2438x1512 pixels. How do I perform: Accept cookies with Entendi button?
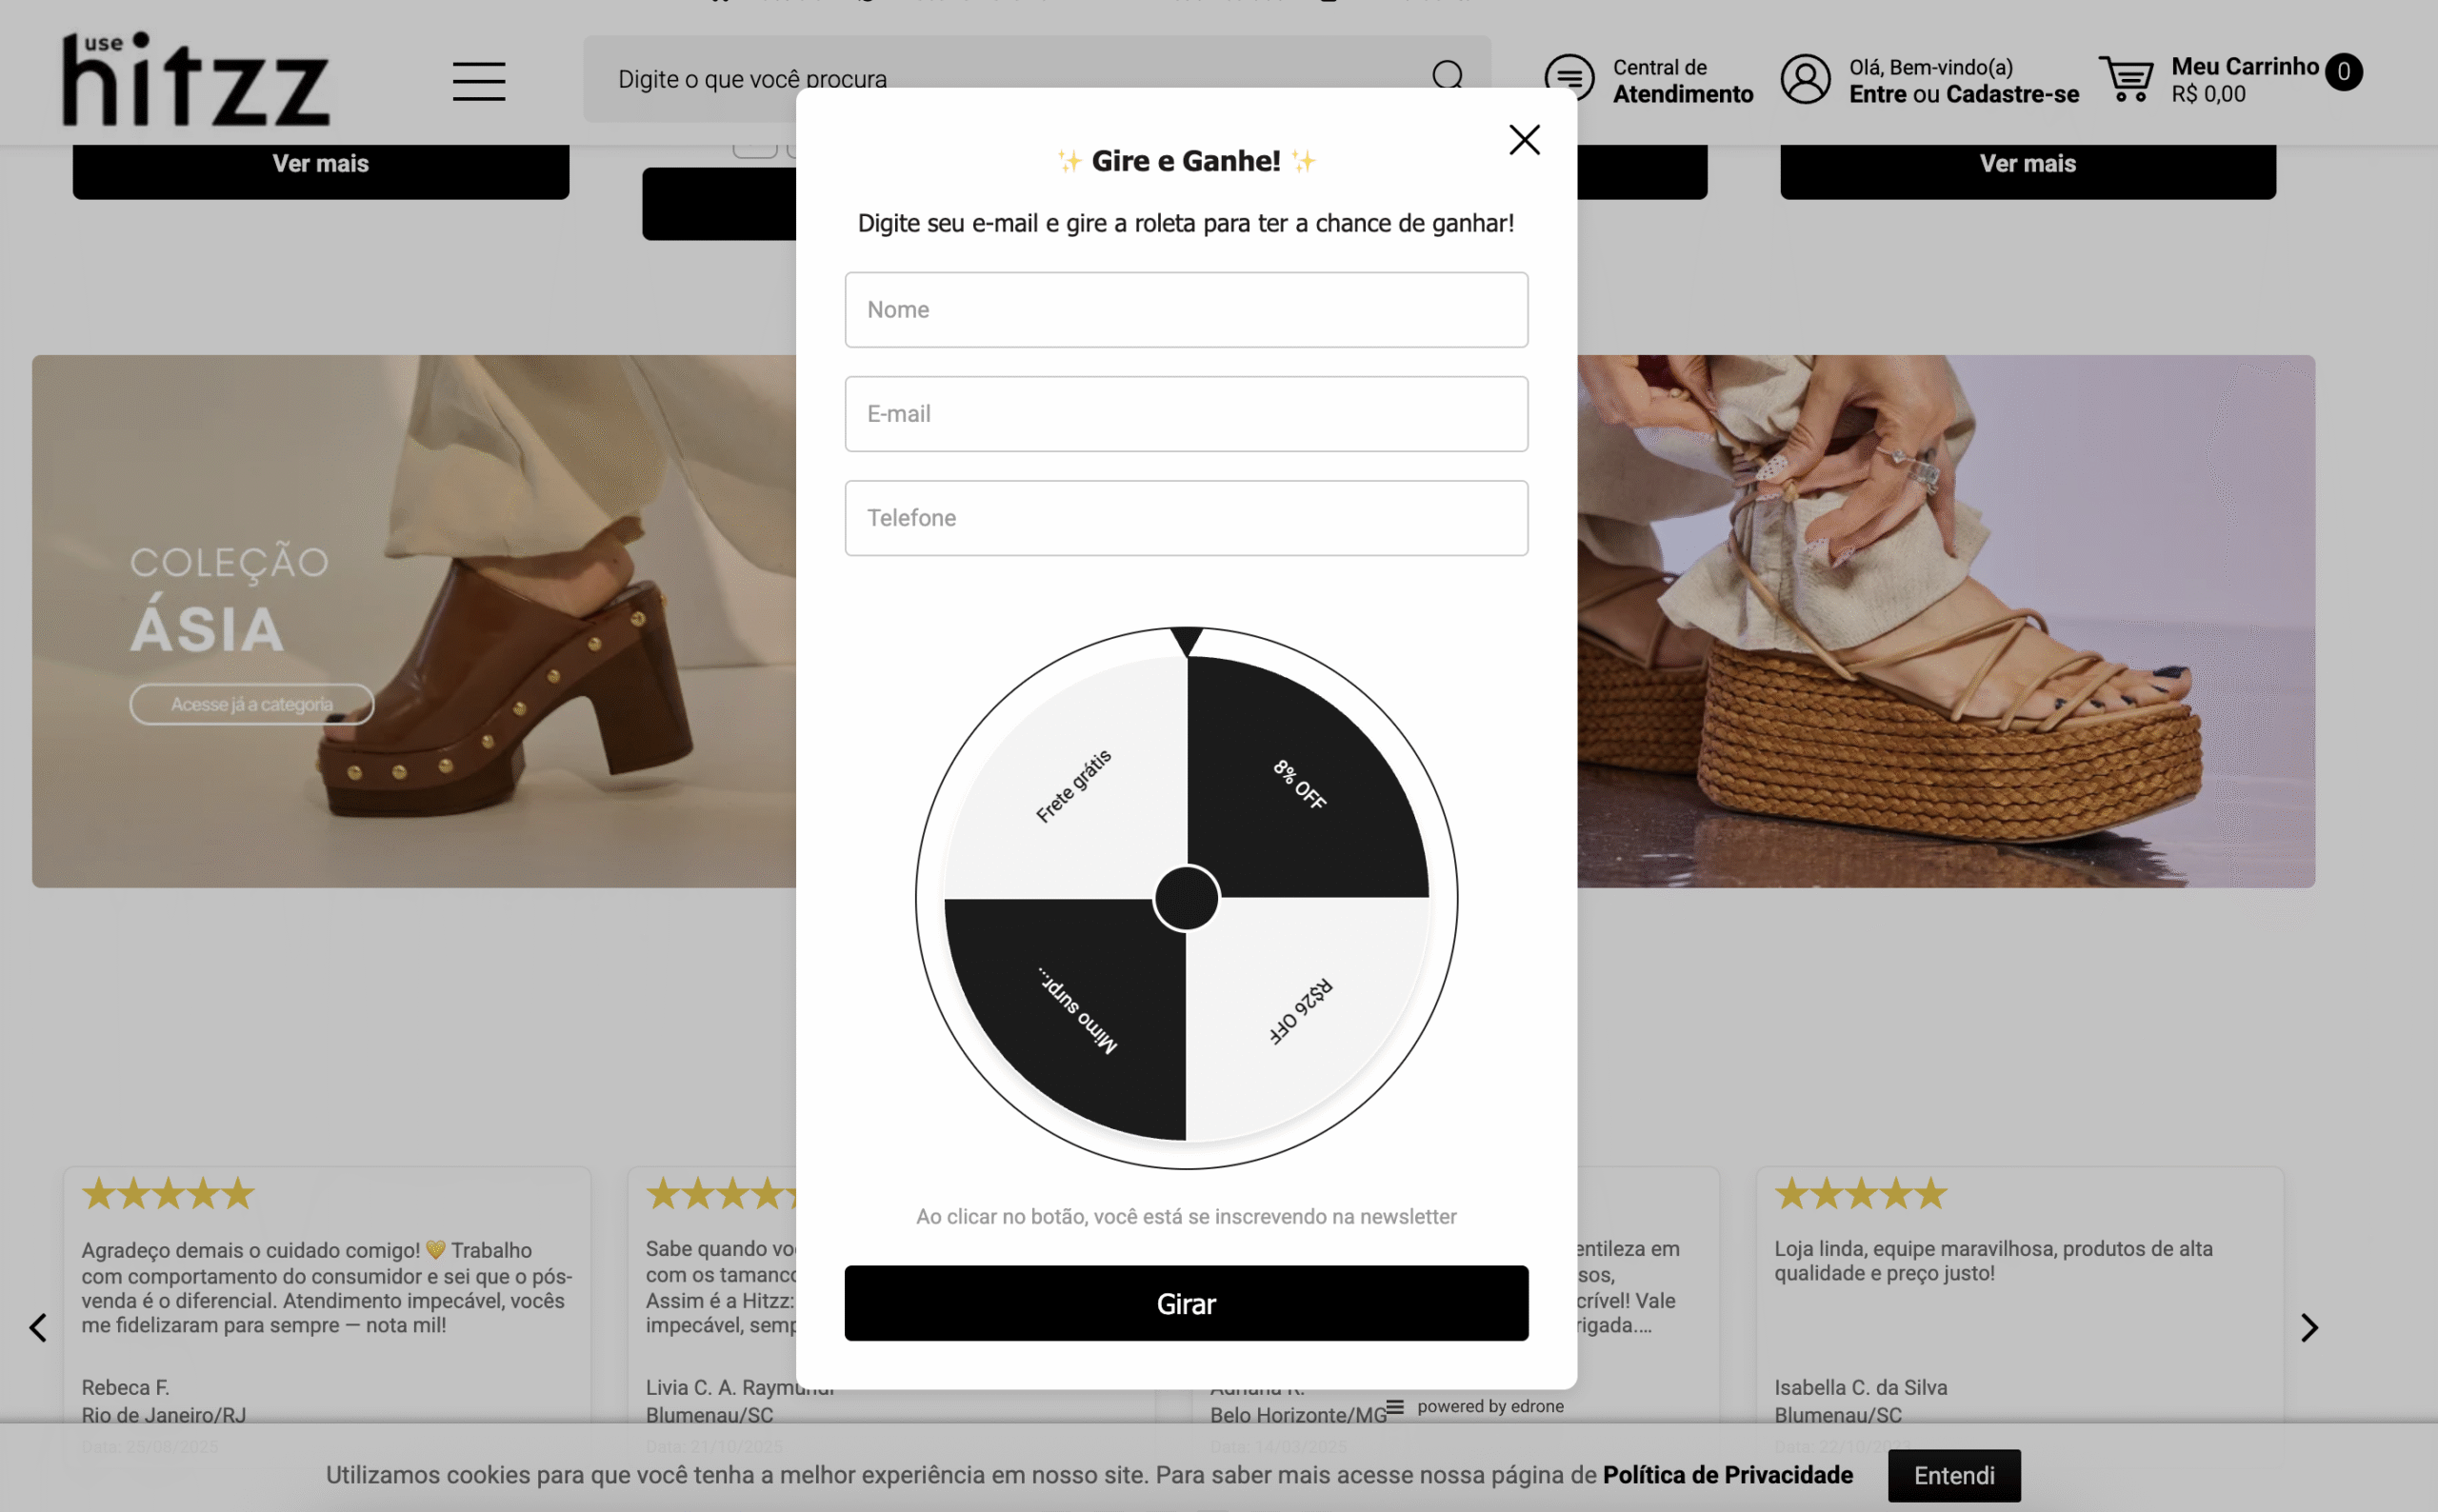[1954, 1475]
